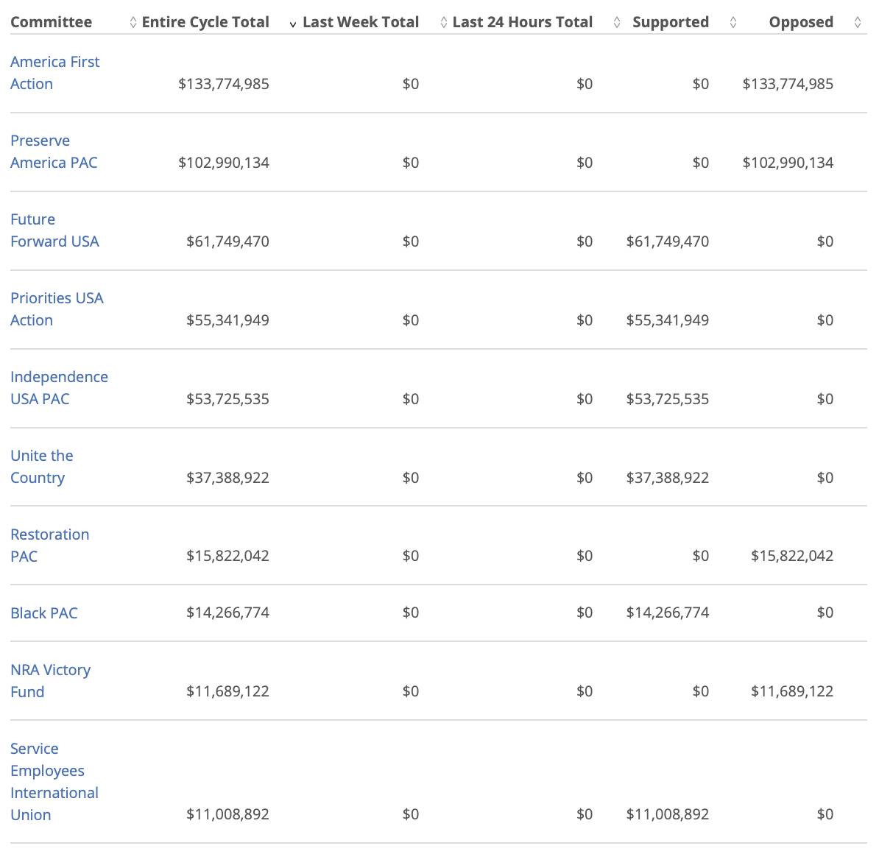
Task: Select Independence USA PAC's $53,725,535 Entire Cycle Total
Action: (x=227, y=399)
